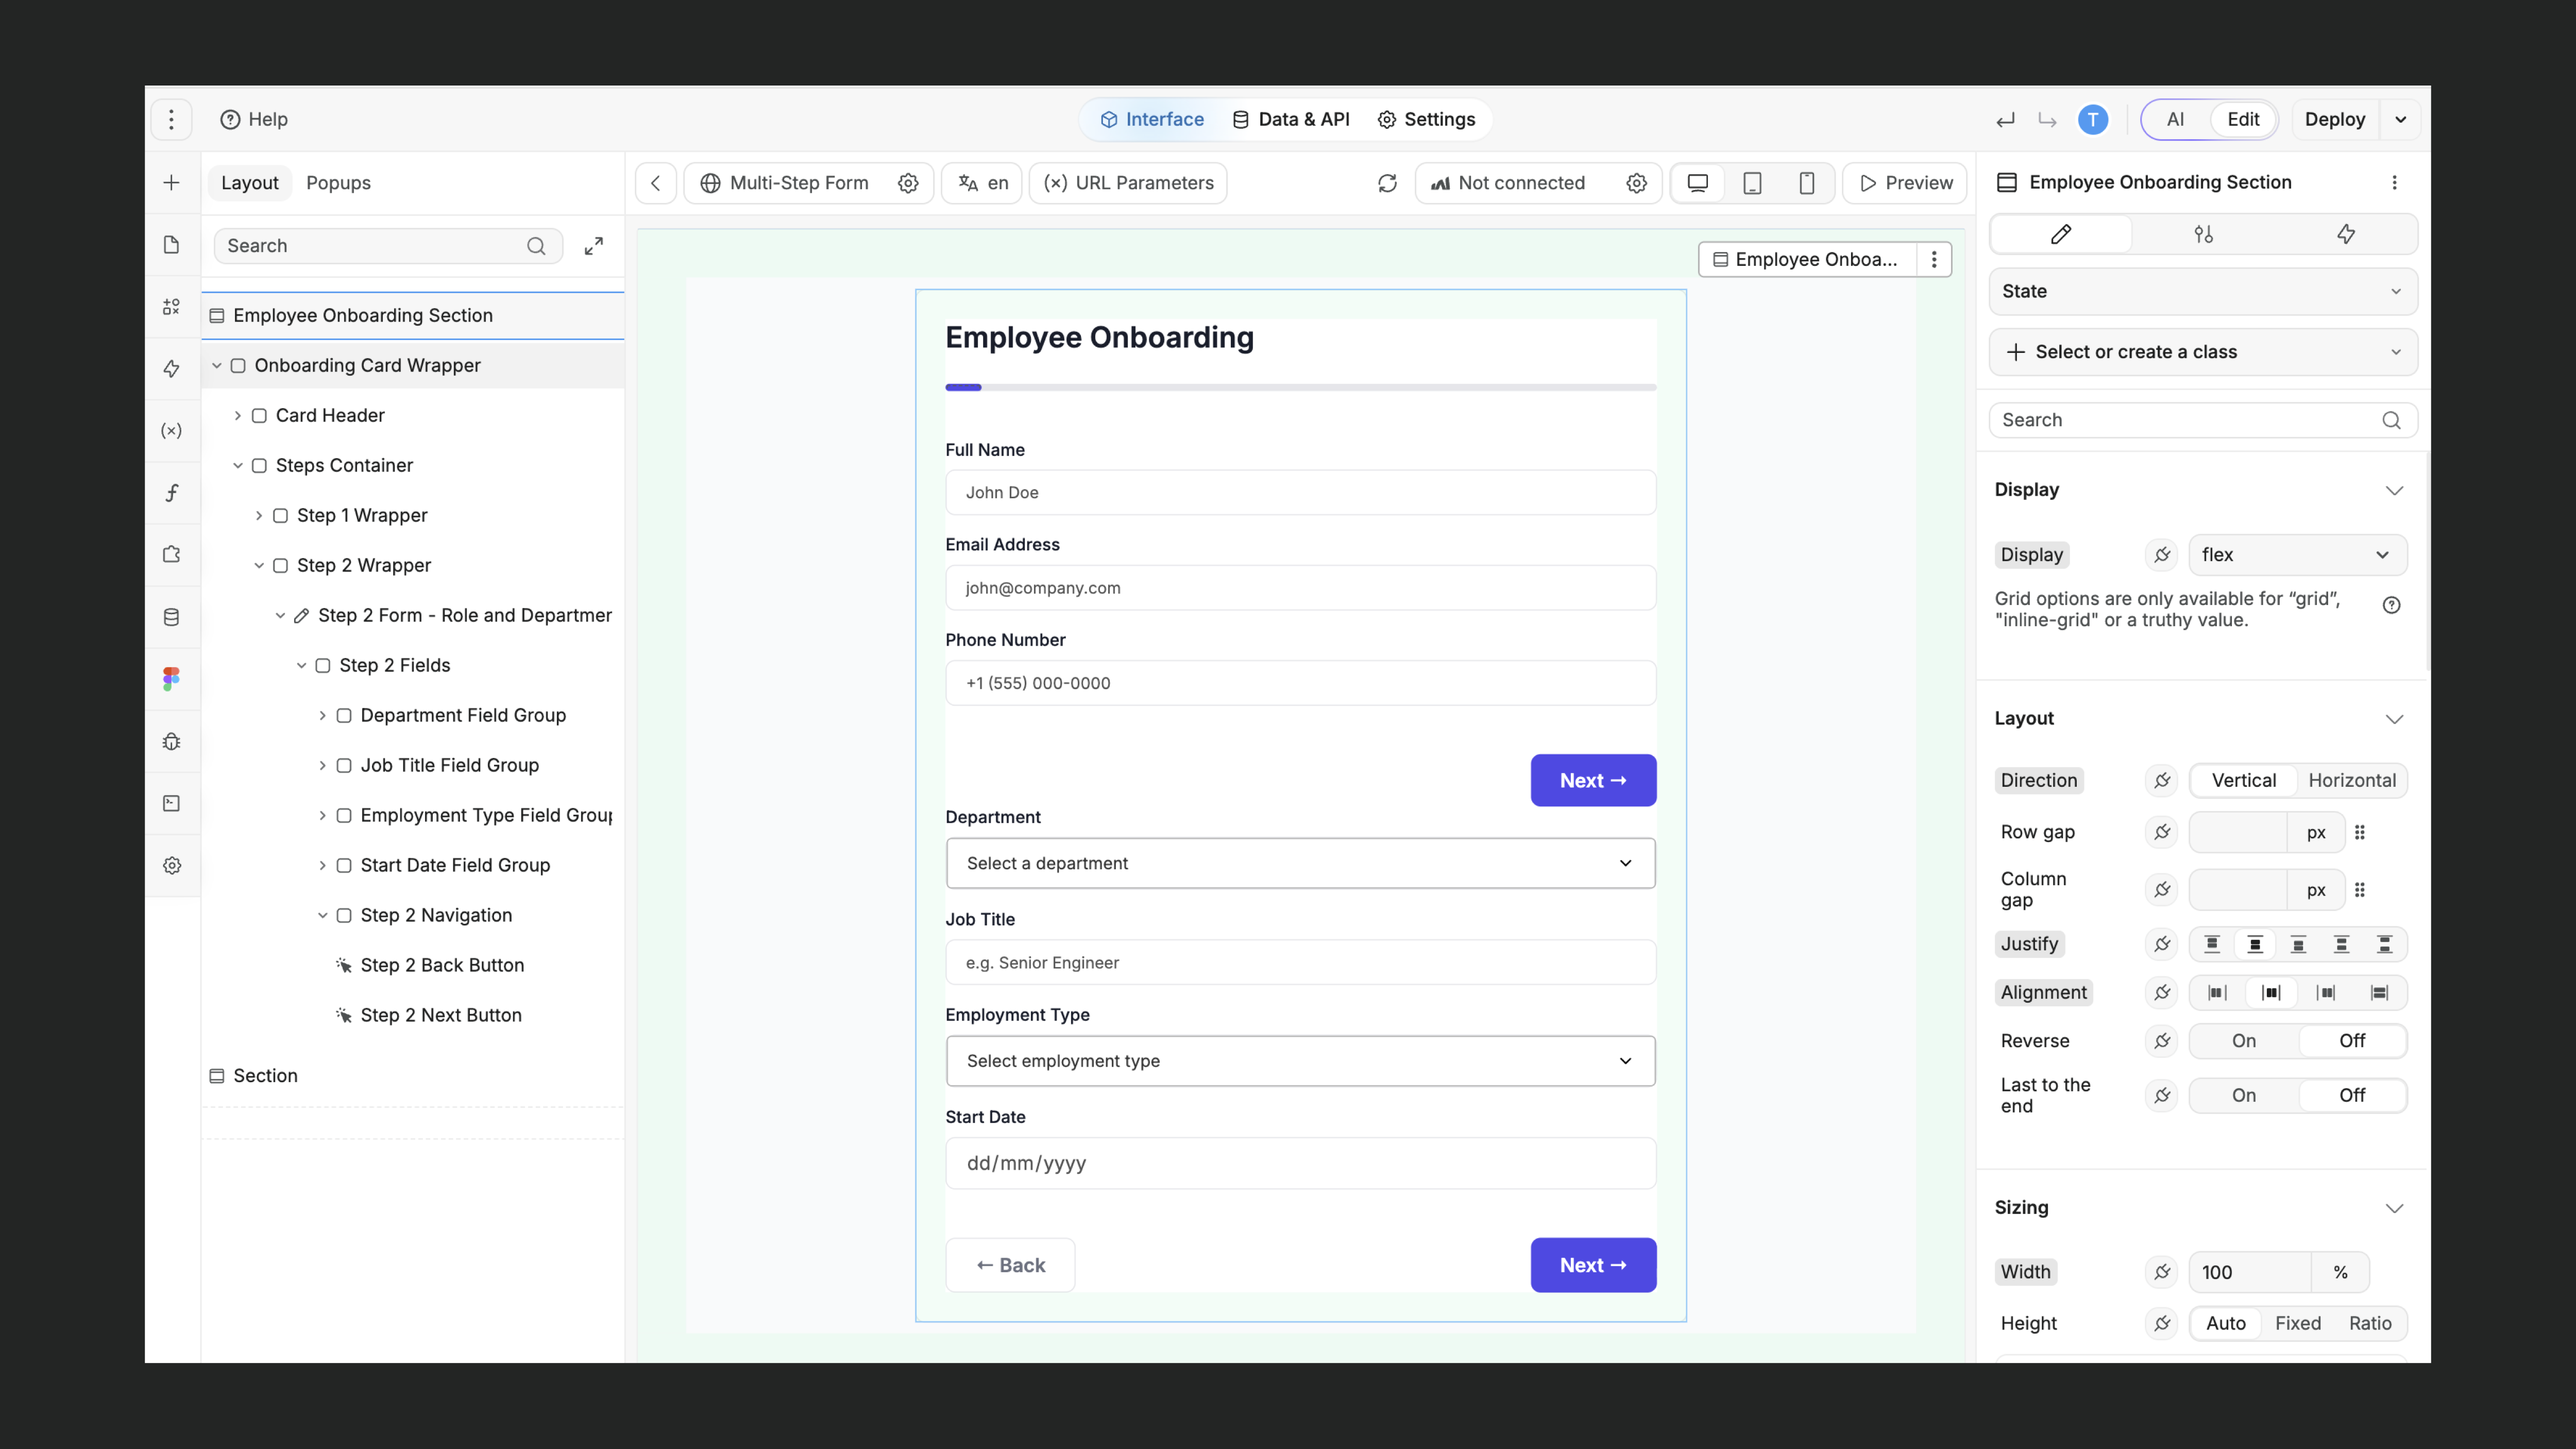The image size is (2576, 1449).
Task: Switch to tablet device preview icon
Action: (x=1752, y=183)
